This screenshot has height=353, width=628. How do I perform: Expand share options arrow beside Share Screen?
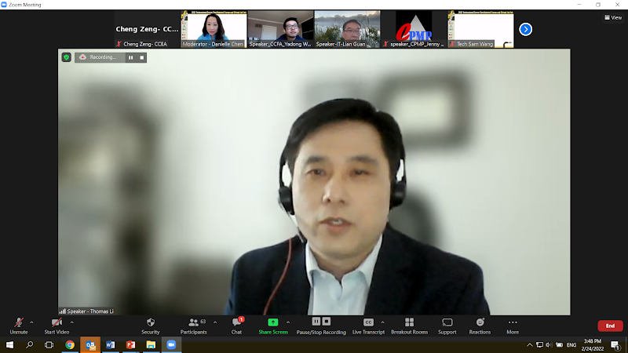288,322
